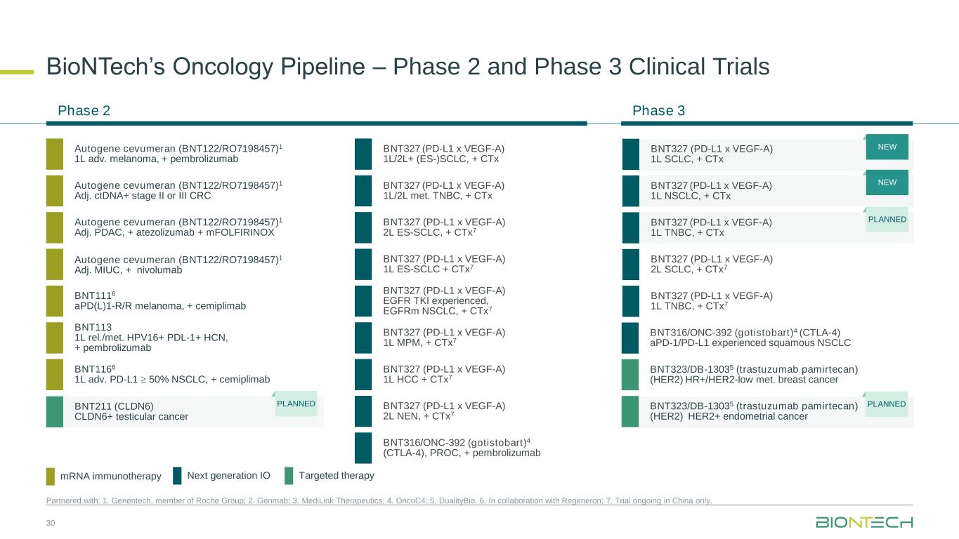This screenshot has height=539, width=959.
Task: Click the NEW badge on 1L NSCLC entry
Action: [887, 182]
